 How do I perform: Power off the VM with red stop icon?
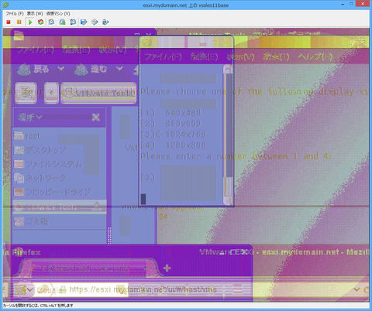coord(9,22)
